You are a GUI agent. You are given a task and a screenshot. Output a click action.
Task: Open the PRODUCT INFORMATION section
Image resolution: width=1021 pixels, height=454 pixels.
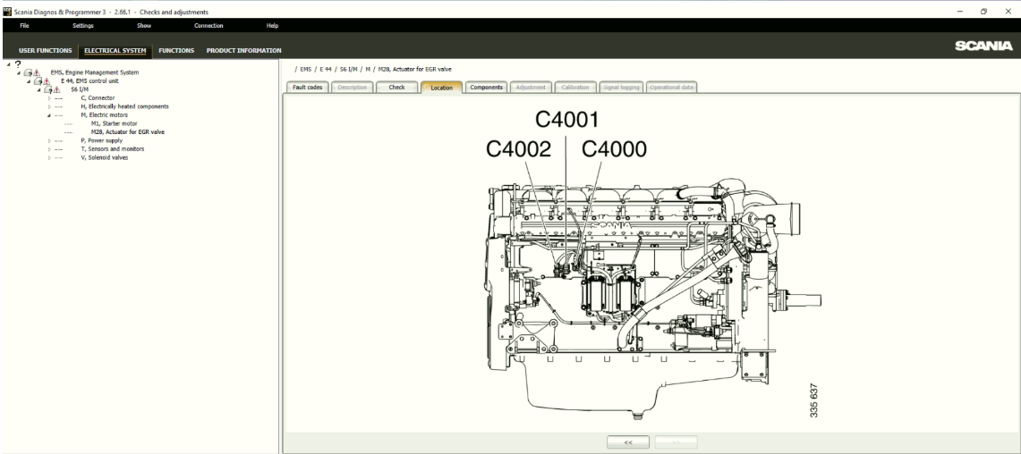(244, 51)
